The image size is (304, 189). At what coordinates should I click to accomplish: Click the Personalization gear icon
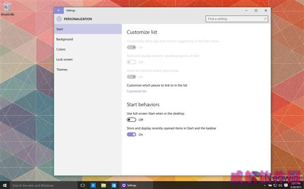(x=59, y=19)
